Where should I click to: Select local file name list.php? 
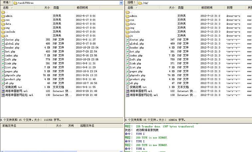click(11, 67)
